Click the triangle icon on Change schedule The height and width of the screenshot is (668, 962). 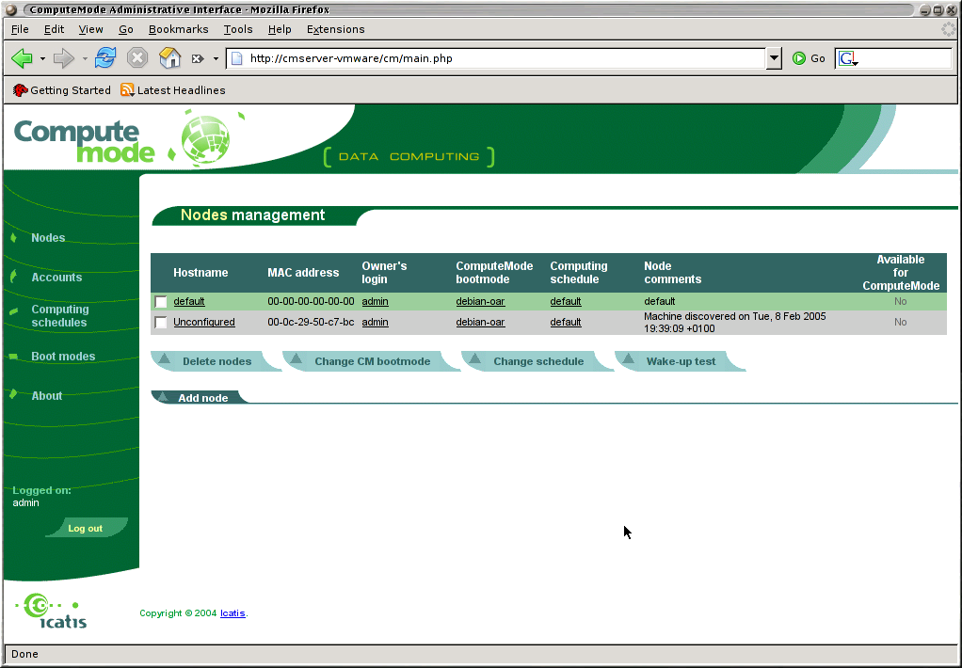pos(474,358)
